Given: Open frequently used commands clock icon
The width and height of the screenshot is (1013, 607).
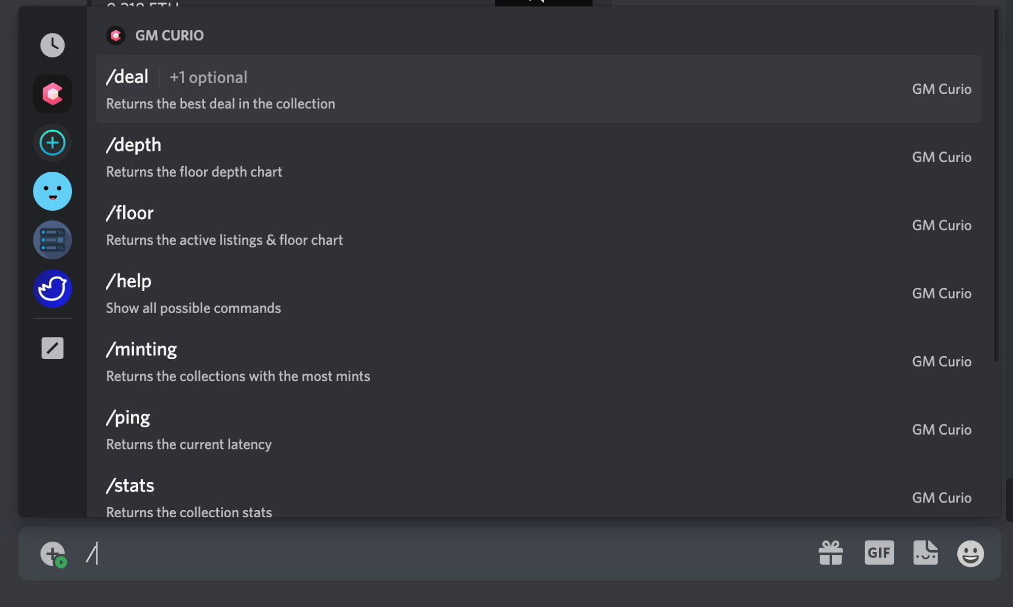Looking at the screenshot, I should [x=52, y=45].
